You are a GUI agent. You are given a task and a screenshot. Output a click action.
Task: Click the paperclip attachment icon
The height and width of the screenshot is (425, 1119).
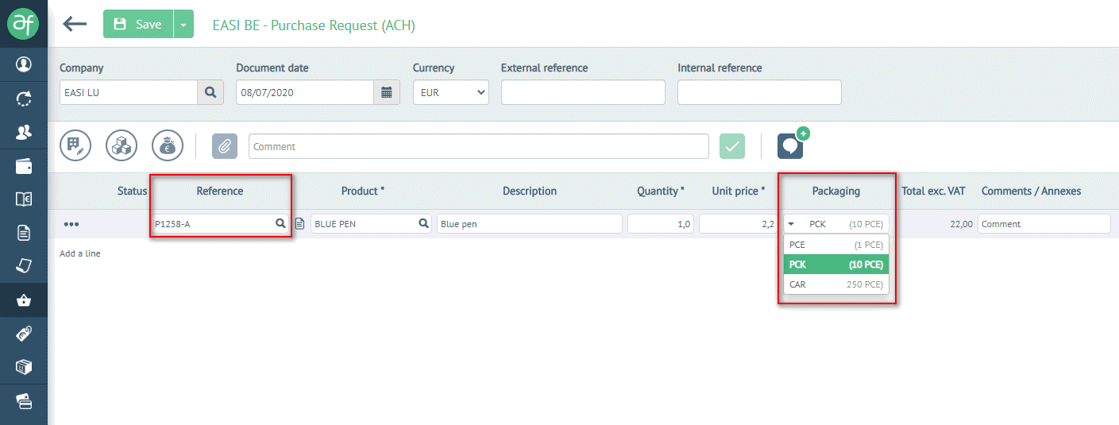(225, 146)
